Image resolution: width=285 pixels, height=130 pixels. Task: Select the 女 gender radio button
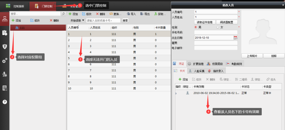218,27
